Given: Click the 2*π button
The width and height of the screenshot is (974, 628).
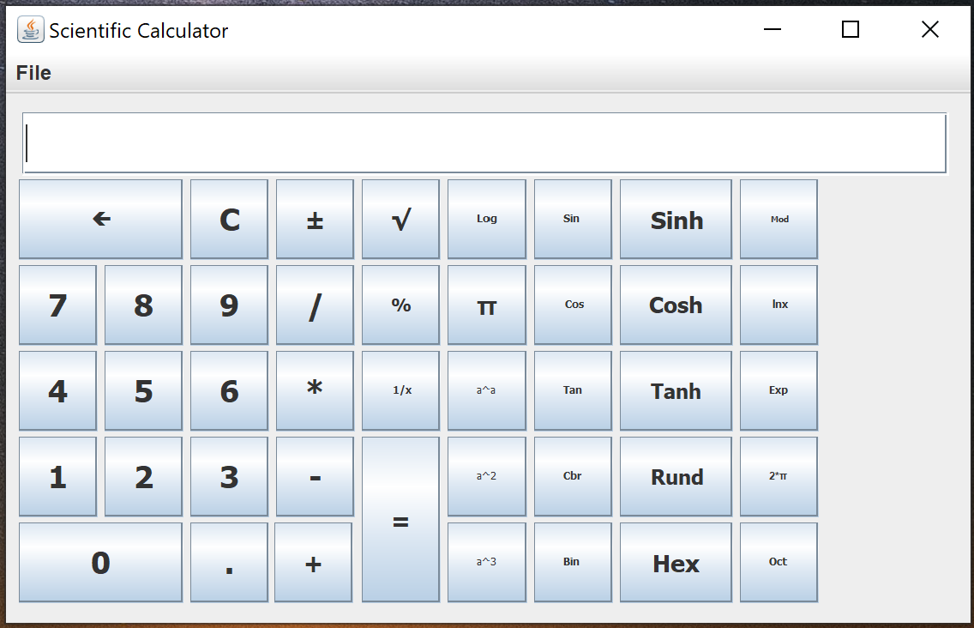Looking at the screenshot, I should pyautogui.click(x=779, y=476).
